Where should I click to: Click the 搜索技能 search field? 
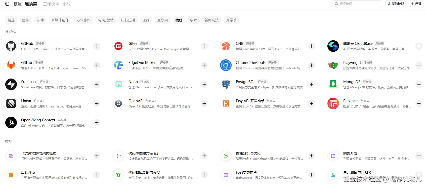click(x=357, y=4)
